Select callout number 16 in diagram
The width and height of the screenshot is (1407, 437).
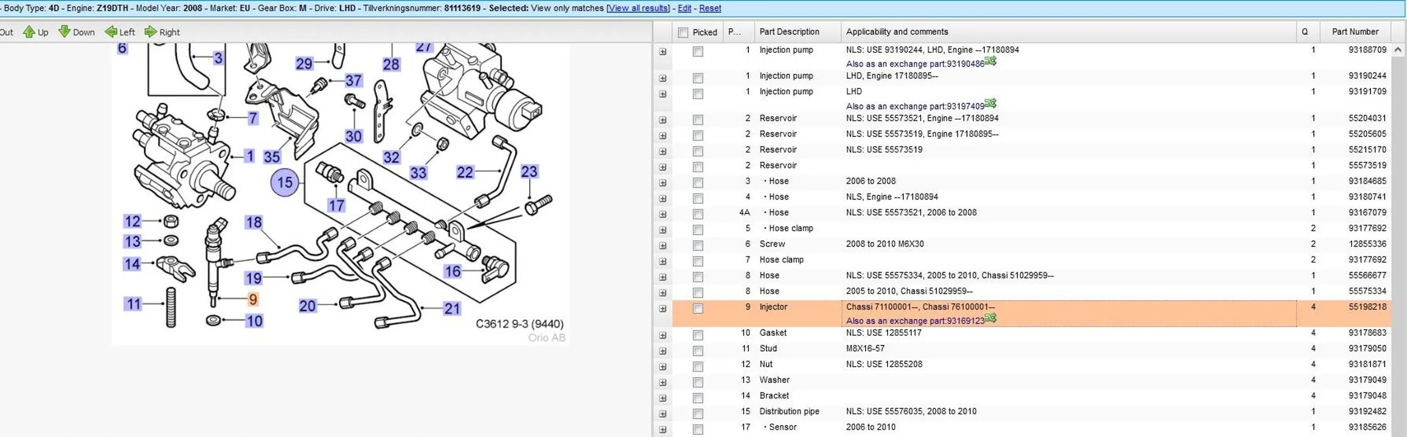pos(452,272)
